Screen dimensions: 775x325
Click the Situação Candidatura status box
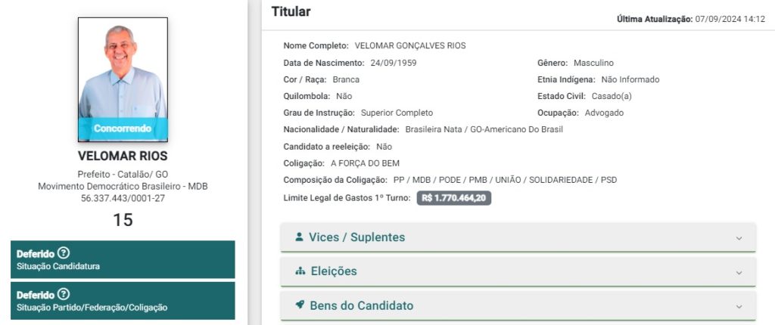[123, 259]
